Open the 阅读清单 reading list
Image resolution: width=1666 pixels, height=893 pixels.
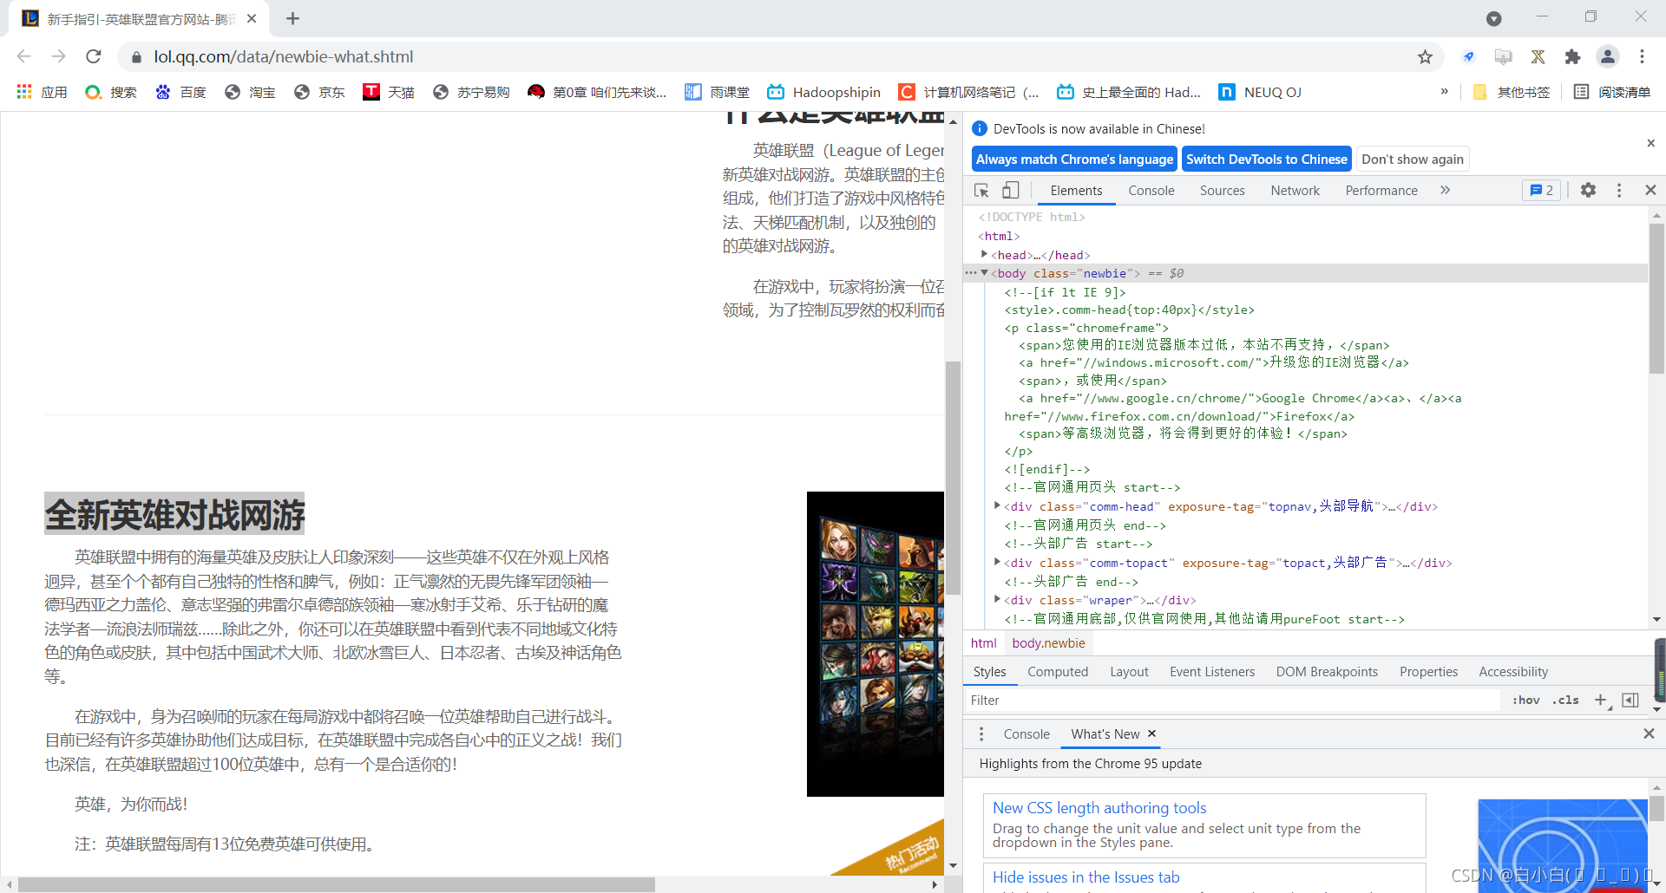(1612, 92)
